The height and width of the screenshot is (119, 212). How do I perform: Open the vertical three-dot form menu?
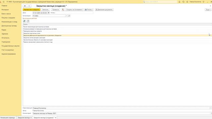[x=210, y=6]
